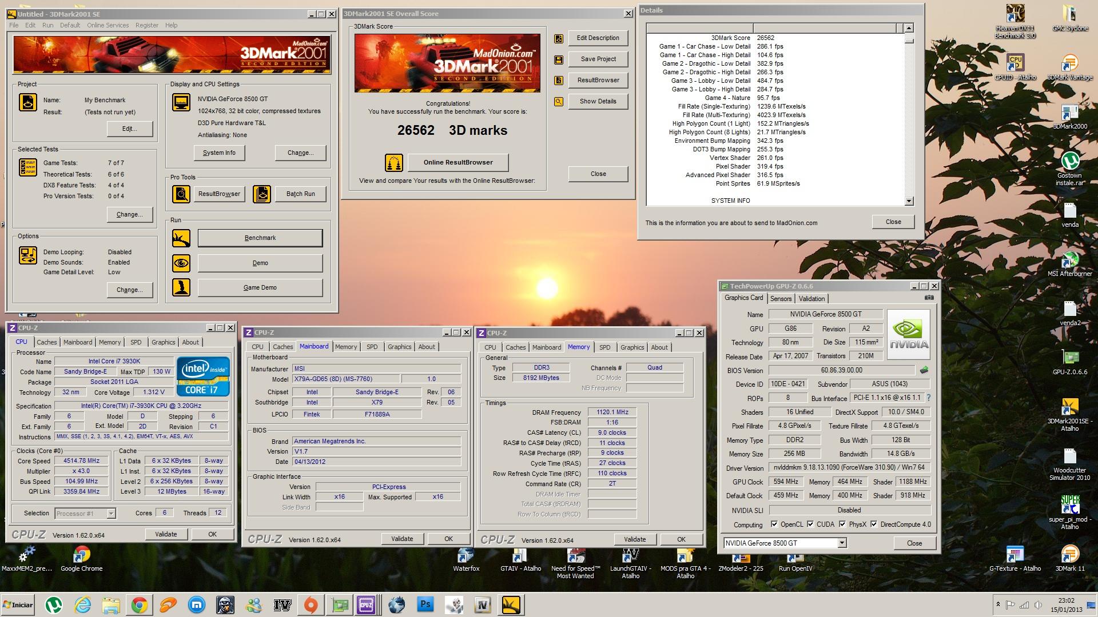Toggle the DirectCompute 4.0 checkbox in GPU-Z
This screenshot has width=1098, height=617.
[x=874, y=524]
